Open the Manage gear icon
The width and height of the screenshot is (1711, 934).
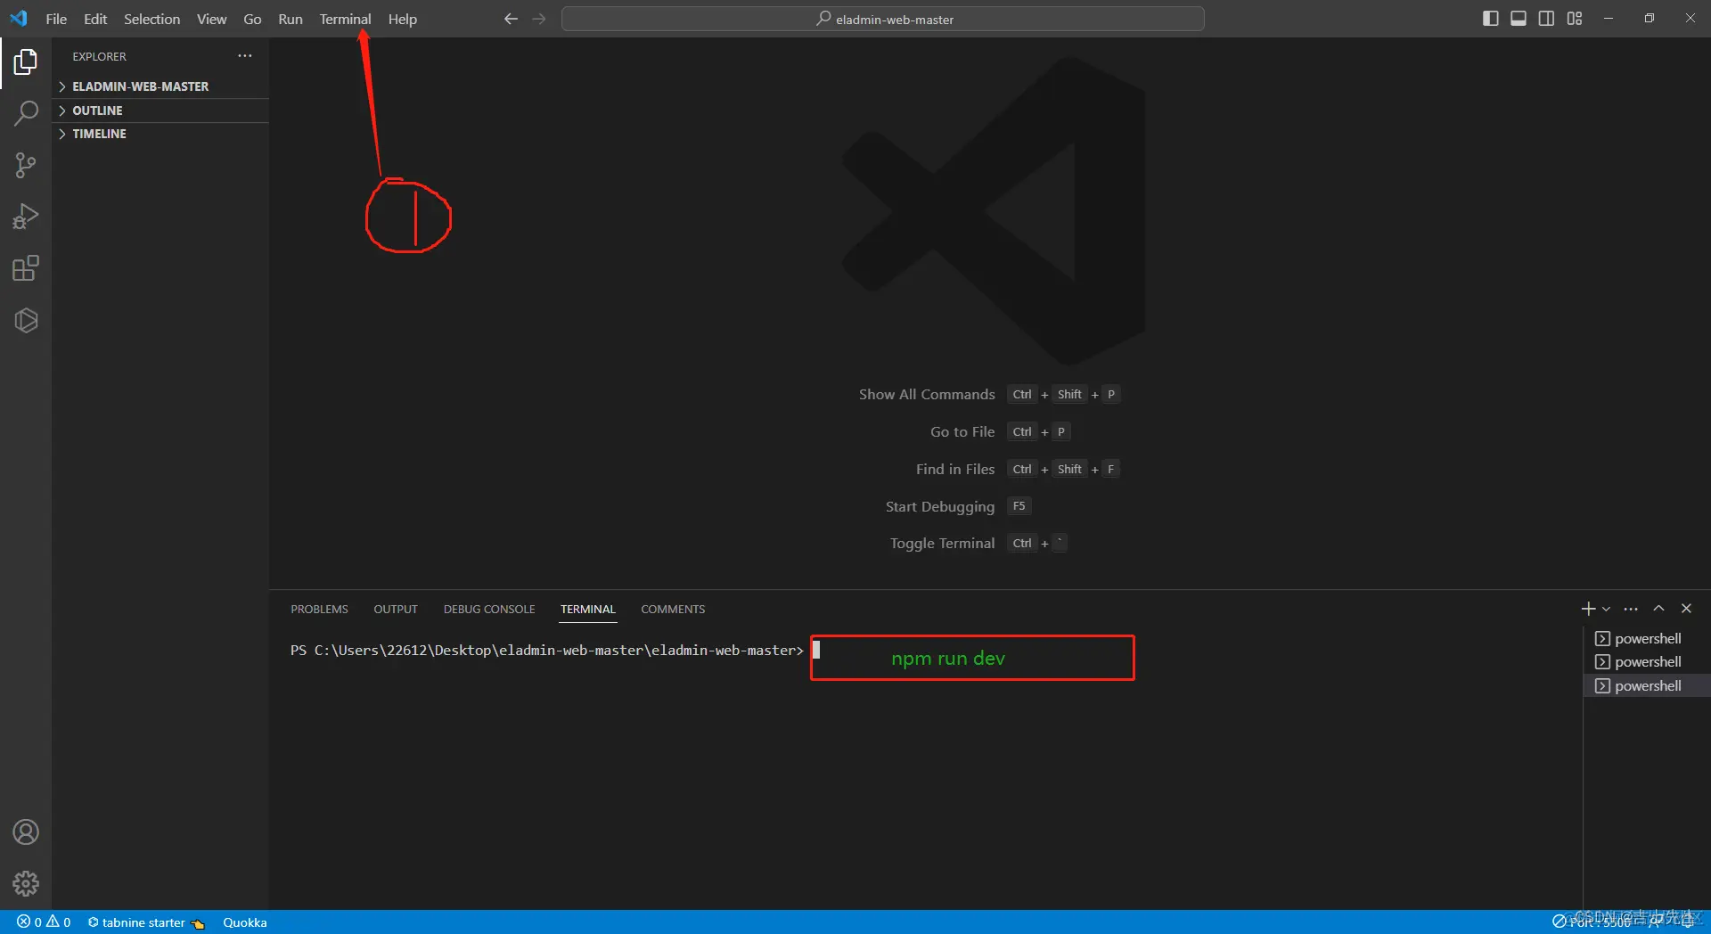pyautogui.click(x=26, y=883)
